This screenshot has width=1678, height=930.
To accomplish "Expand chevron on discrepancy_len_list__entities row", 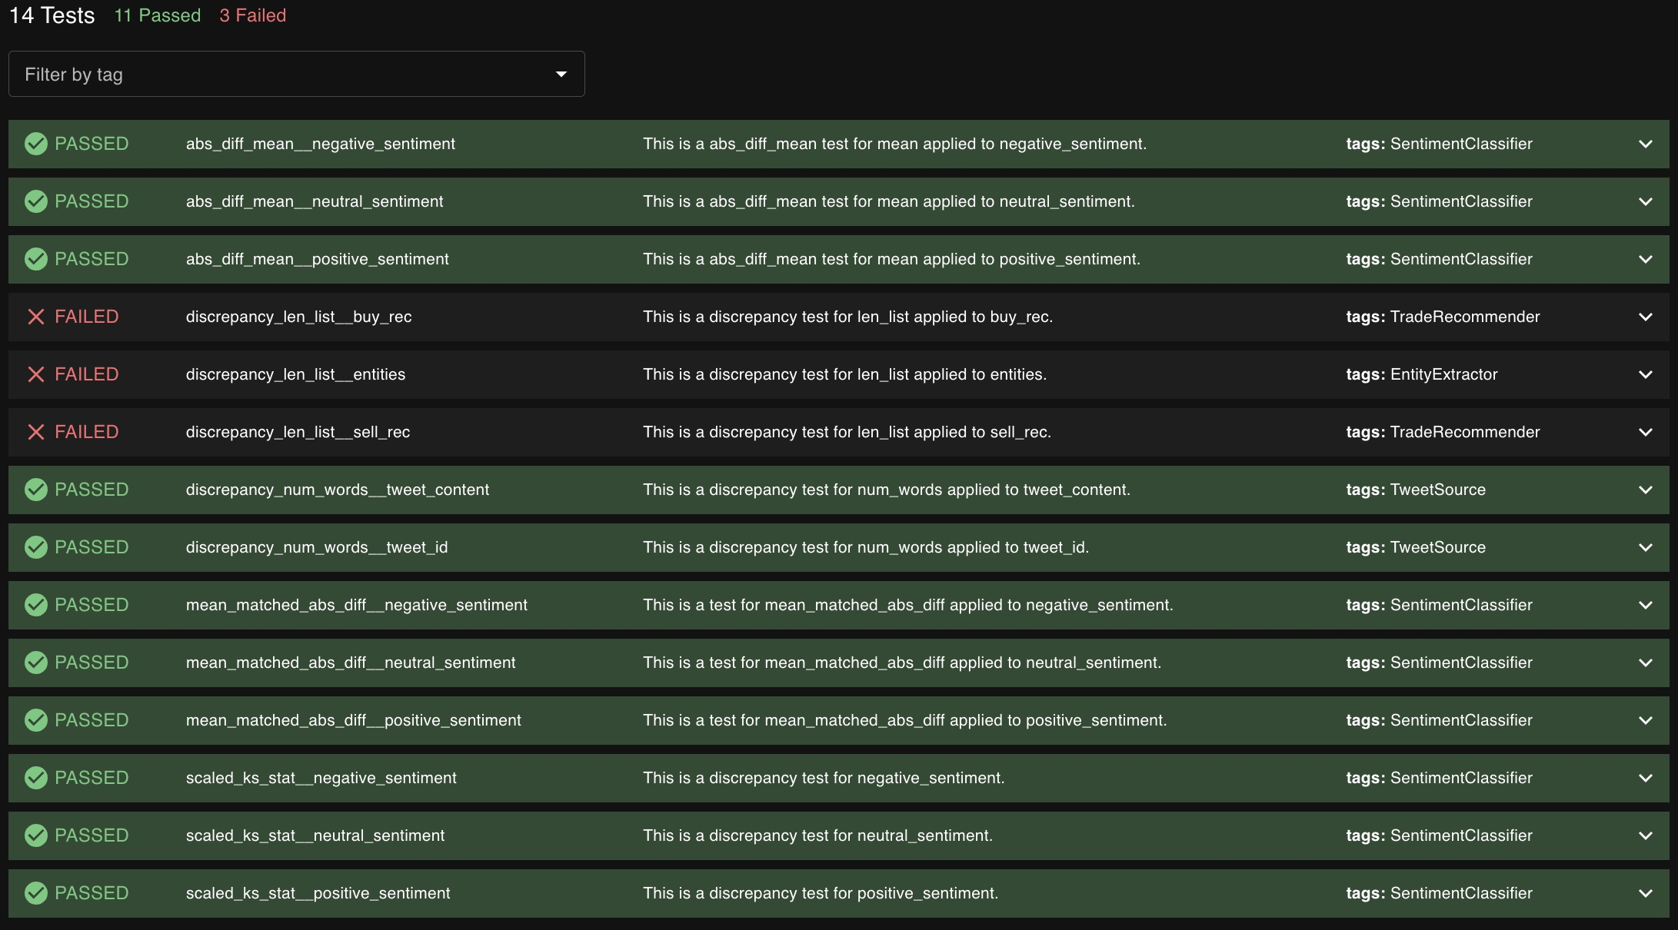I will coord(1645,374).
